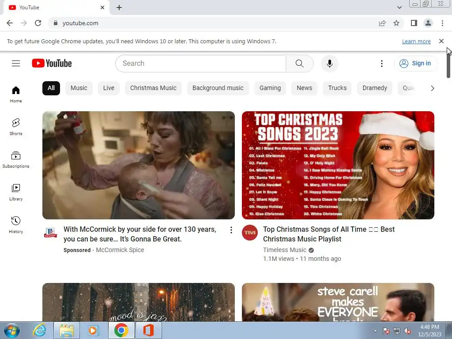Open options menu for McCormick ad
This screenshot has width=452, height=339.
point(231,230)
